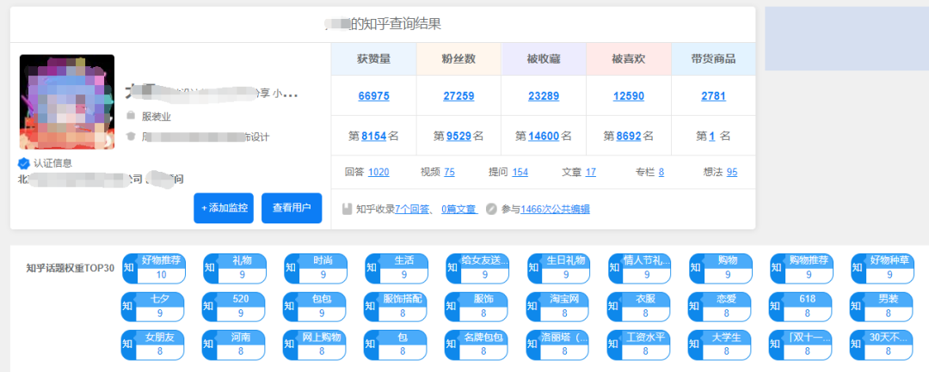Image resolution: width=929 pixels, height=372 pixels.
Task: Click the 男装 topic tag
Action: coord(881,307)
